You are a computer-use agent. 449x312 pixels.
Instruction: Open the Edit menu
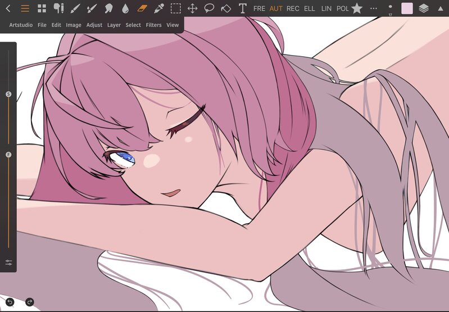coord(56,25)
